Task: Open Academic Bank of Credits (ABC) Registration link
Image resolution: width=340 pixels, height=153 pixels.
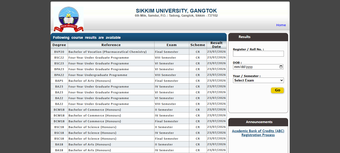Action: [x=258, y=133]
